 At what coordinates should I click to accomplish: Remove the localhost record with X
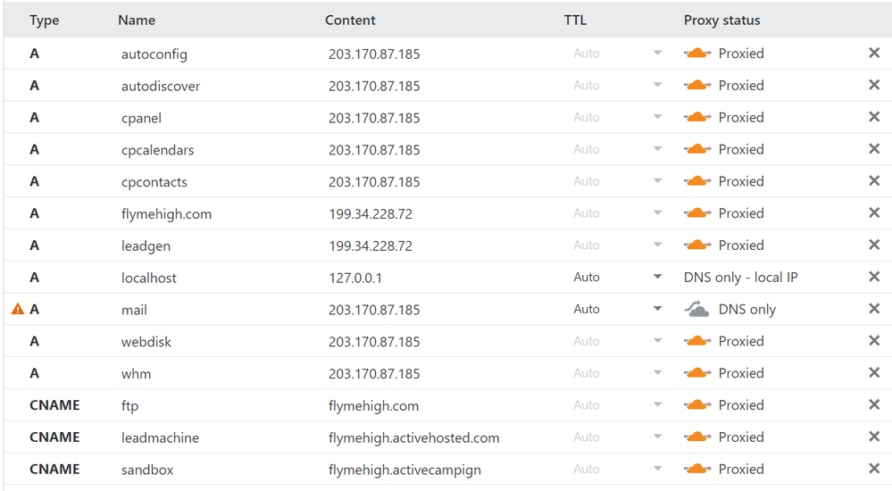[x=874, y=278]
